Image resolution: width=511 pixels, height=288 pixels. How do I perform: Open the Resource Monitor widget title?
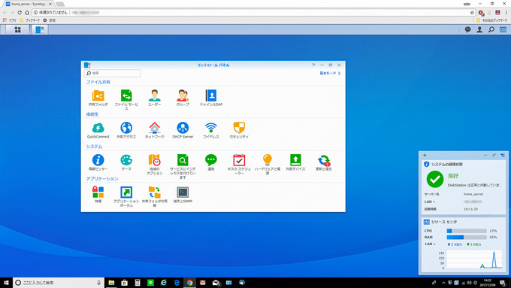click(444, 222)
